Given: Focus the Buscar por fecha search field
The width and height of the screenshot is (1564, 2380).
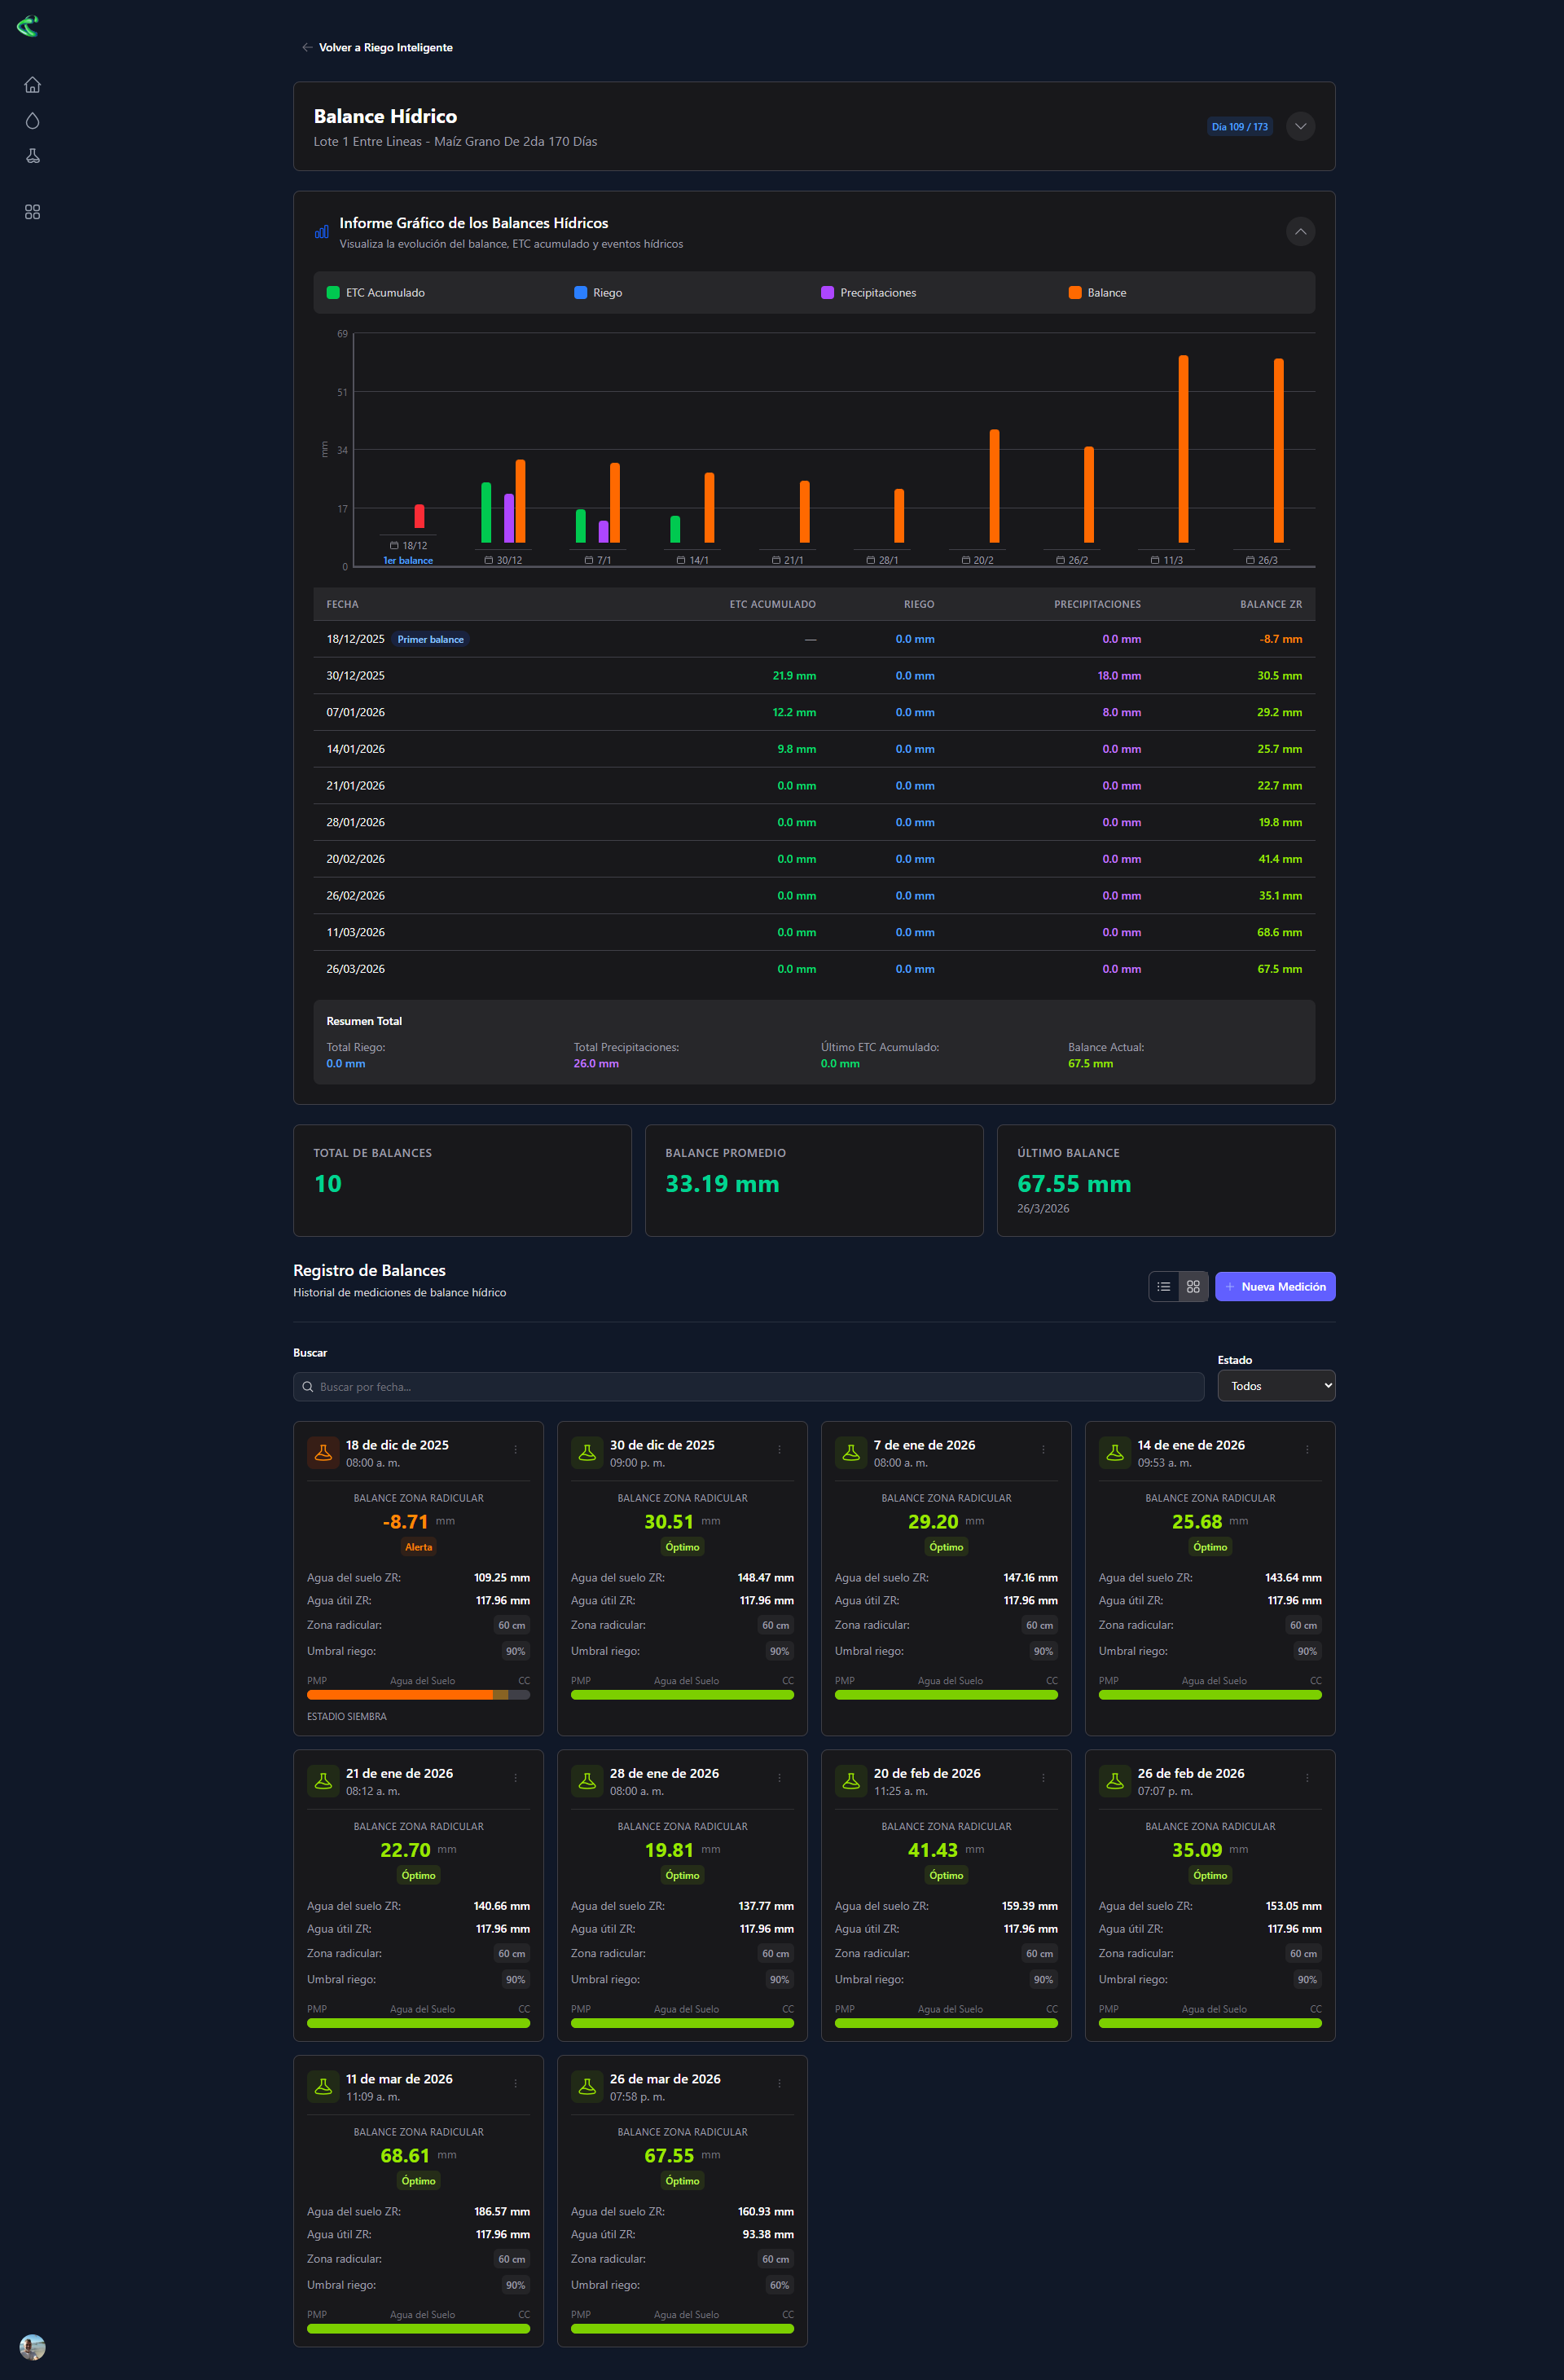Looking at the screenshot, I should click(748, 1387).
